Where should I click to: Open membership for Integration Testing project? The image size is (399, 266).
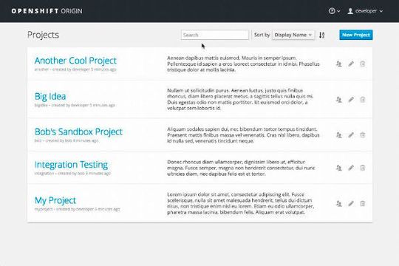[x=338, y=168]
